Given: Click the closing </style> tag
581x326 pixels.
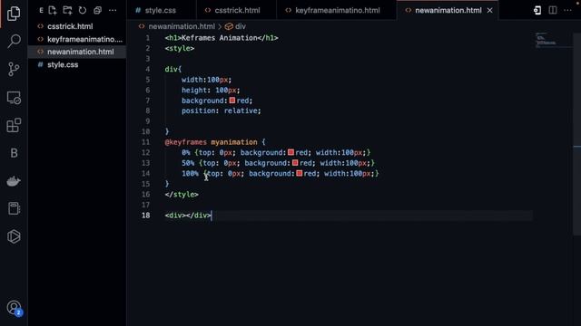Looking at the screenshot, I should (x=182, y=195).
